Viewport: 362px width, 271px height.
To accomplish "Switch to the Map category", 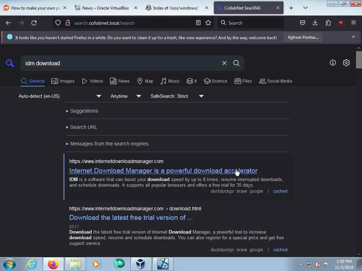I will (145, 81).
